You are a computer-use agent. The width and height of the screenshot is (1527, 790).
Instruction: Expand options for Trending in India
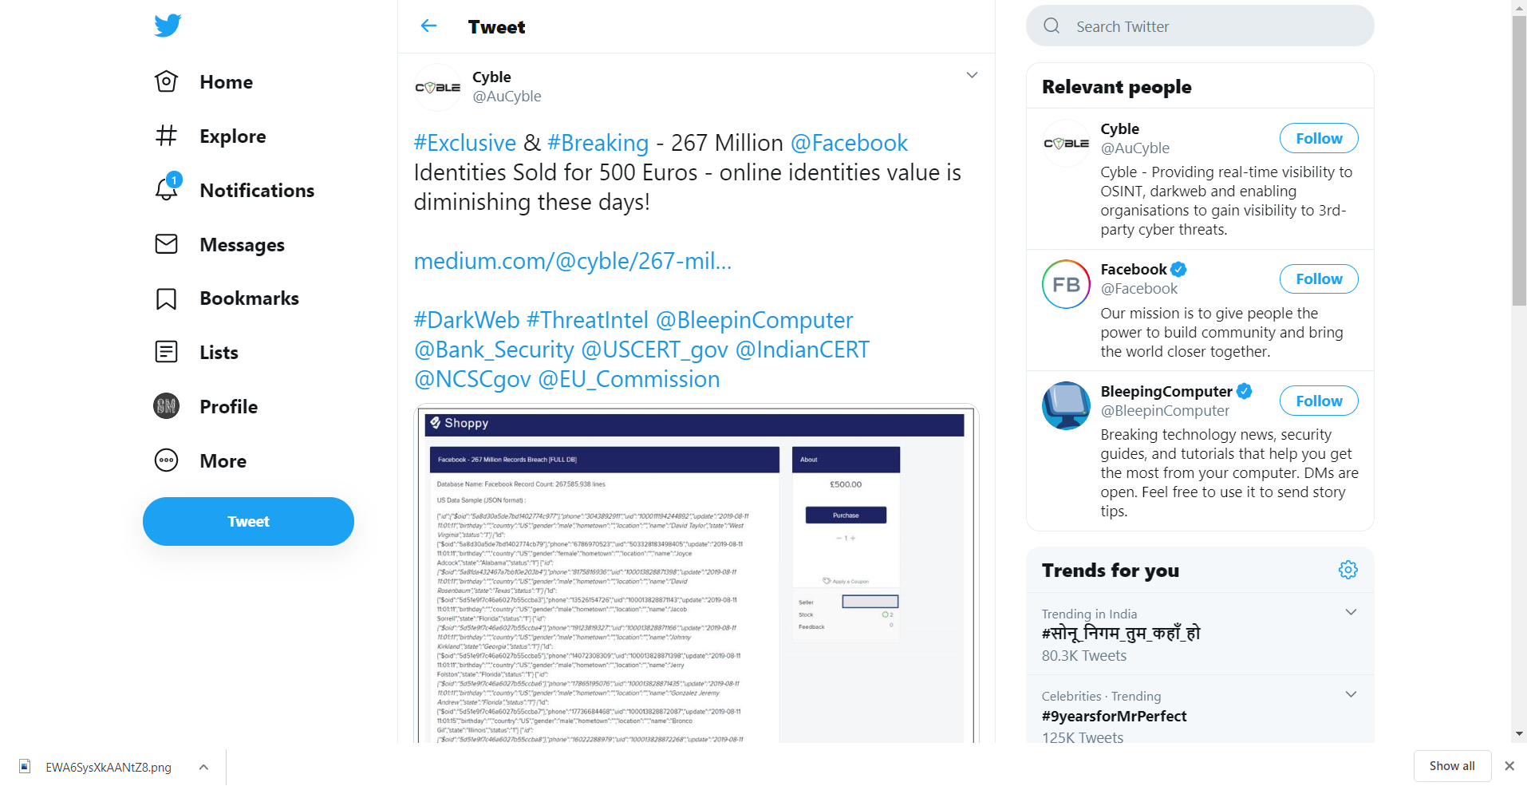1351,612
